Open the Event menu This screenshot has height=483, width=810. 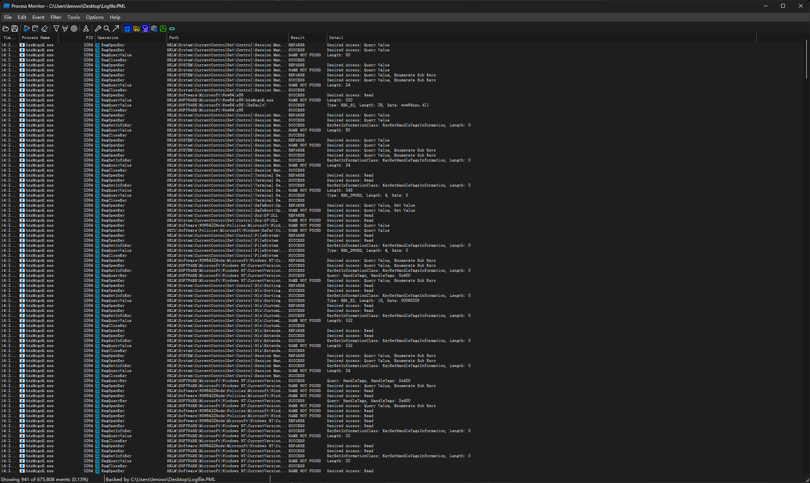pos(38,17)
